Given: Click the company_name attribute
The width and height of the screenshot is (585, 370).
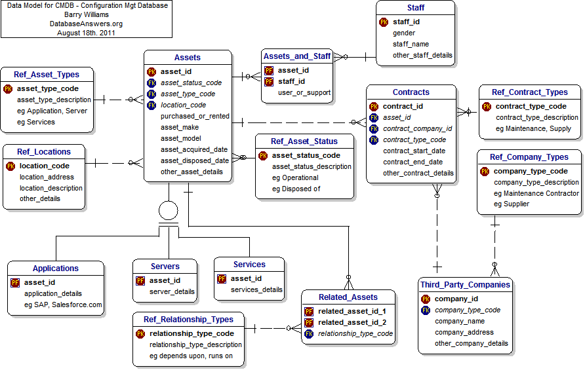Looking at the screenshot, I should [x=460, y=321].
